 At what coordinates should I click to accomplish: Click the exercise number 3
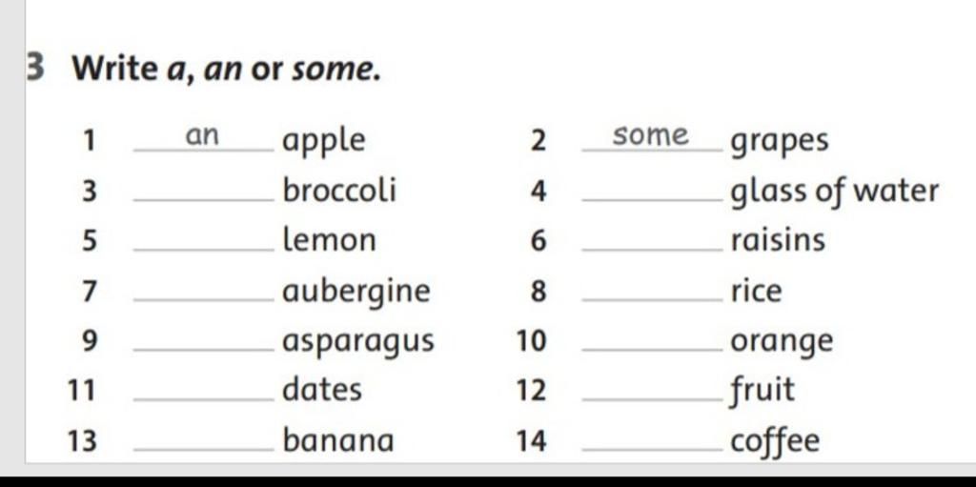tap(35, 69)
